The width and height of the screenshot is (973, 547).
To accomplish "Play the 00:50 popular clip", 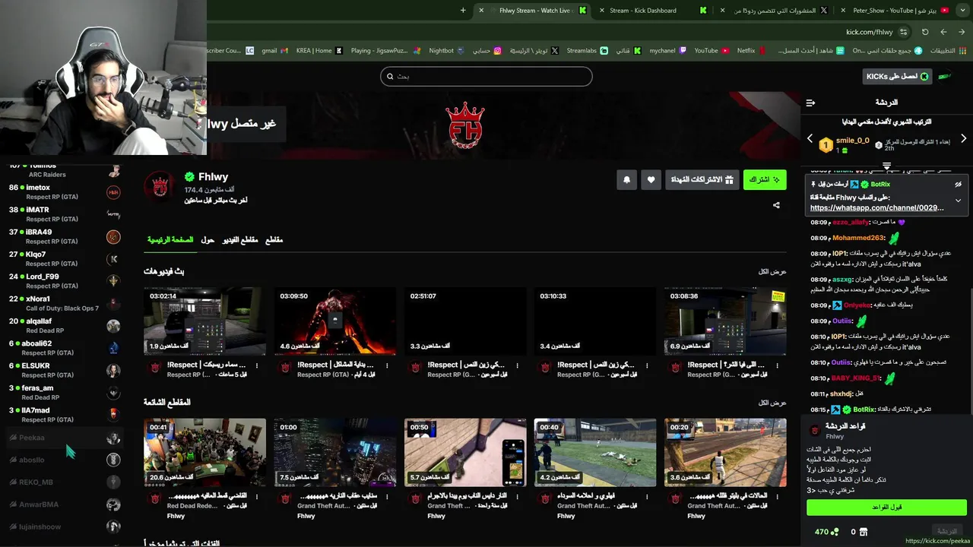I will pos(465,452).
